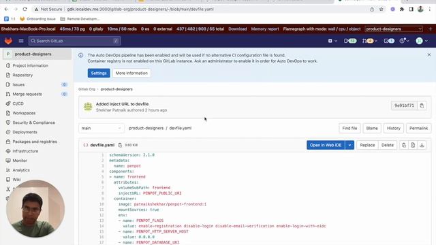The width and height of the screenshot is (436, 245).
Task: Open Merge requests in sidebar
Action: [x=27, y=94]
